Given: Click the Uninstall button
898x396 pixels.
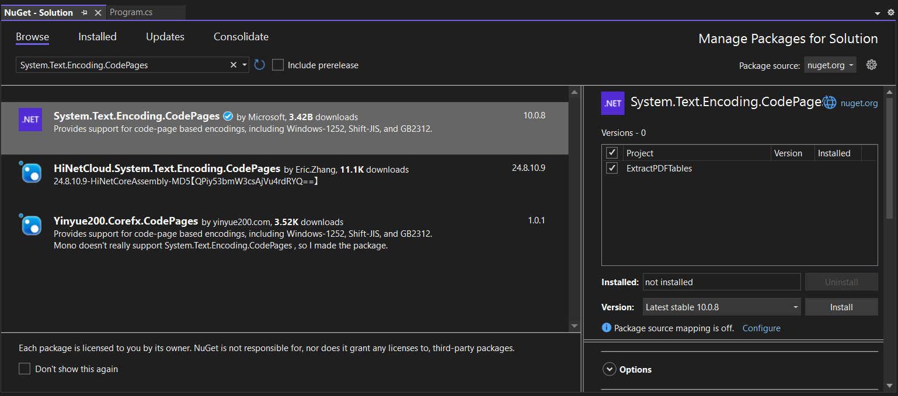Looking at the screenshot, I should (841, 282).
